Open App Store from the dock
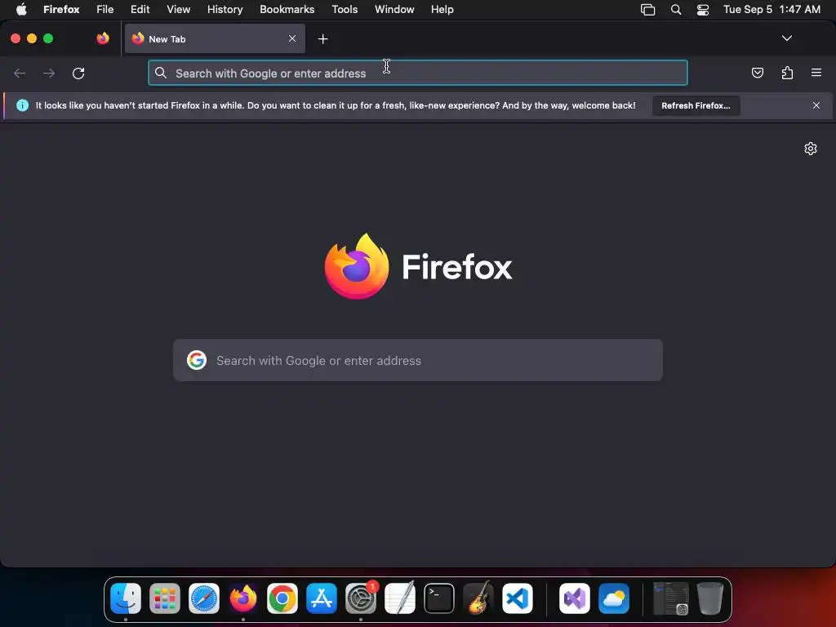The width and height of the screenshot is (836, 627). click(322, 598)
